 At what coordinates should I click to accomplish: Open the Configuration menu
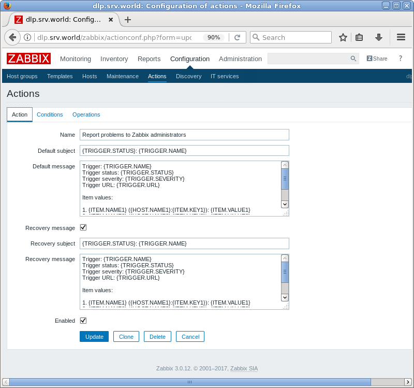pos(190,59)
